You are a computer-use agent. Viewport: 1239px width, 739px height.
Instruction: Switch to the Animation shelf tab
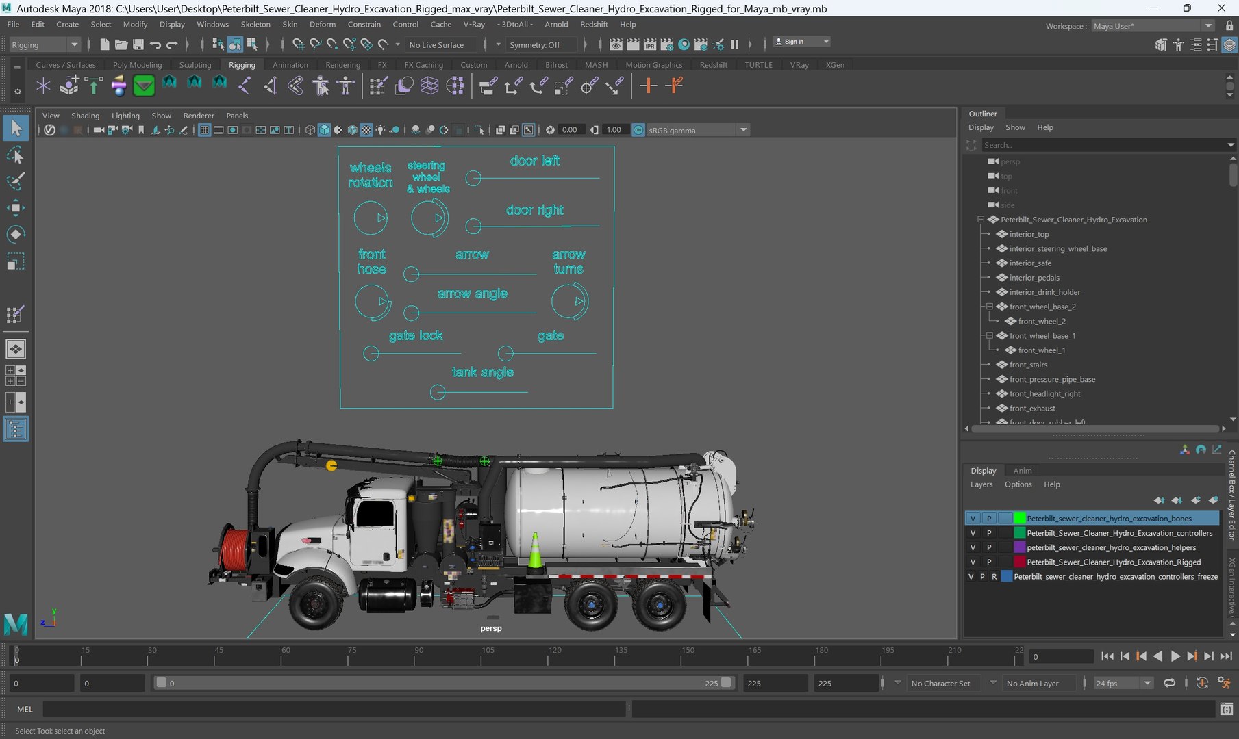290,65
